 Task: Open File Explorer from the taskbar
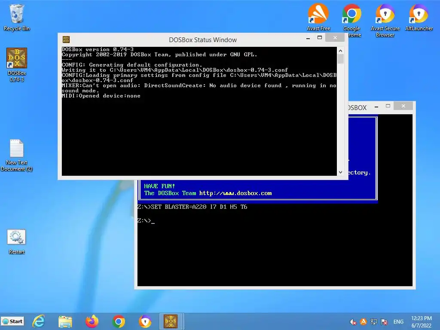[65, 321]
